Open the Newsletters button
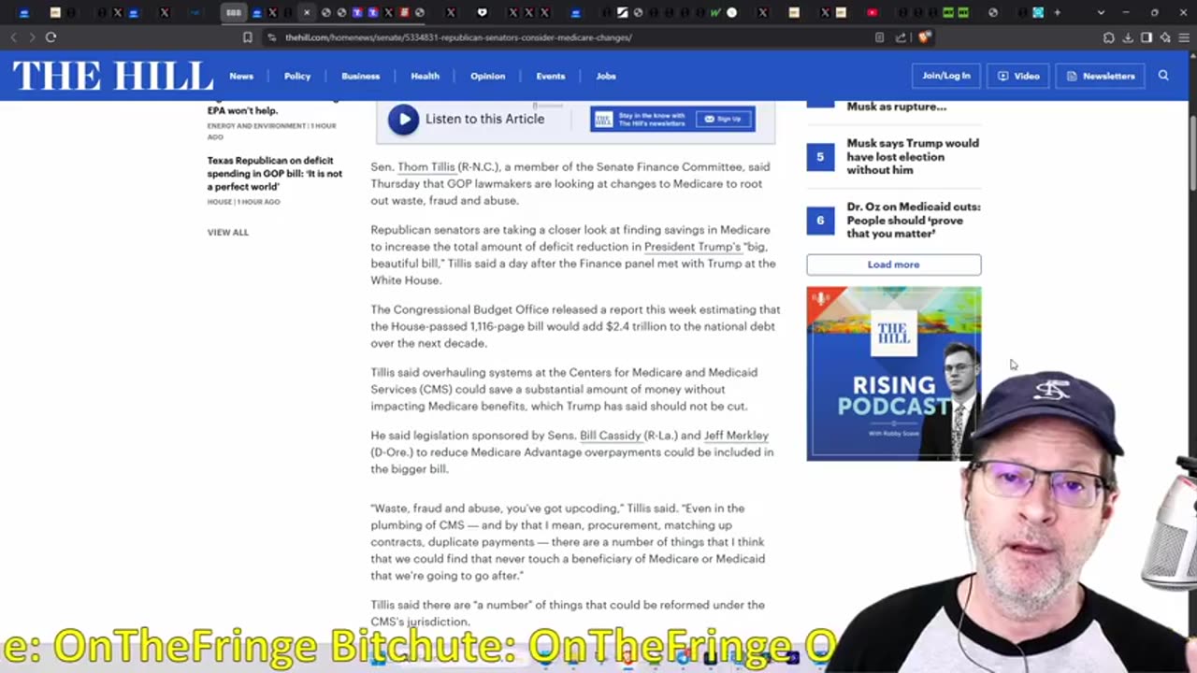The height and width of the screenshot is (673, 1197). click(1101, 76)
